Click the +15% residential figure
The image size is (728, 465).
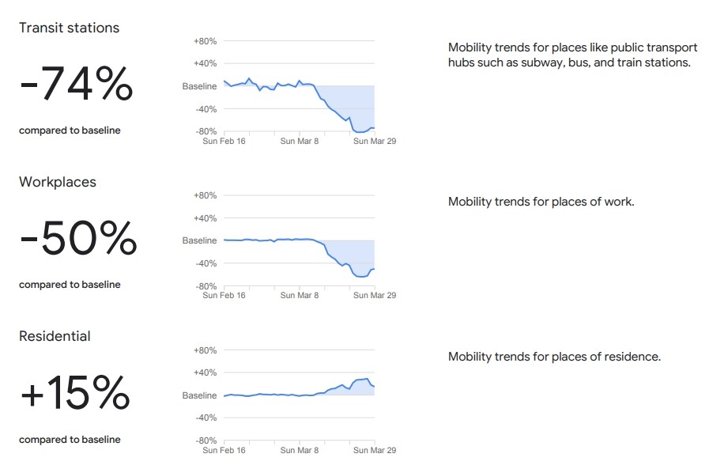point(75,392)
